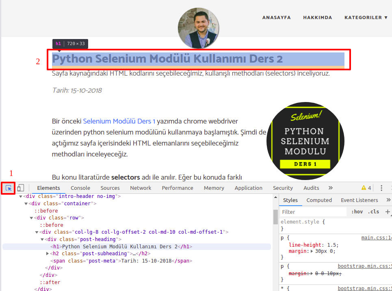Click the author profile photo
Image resolution: width=392 pixels, height=291 pixels.
point(198,28)
